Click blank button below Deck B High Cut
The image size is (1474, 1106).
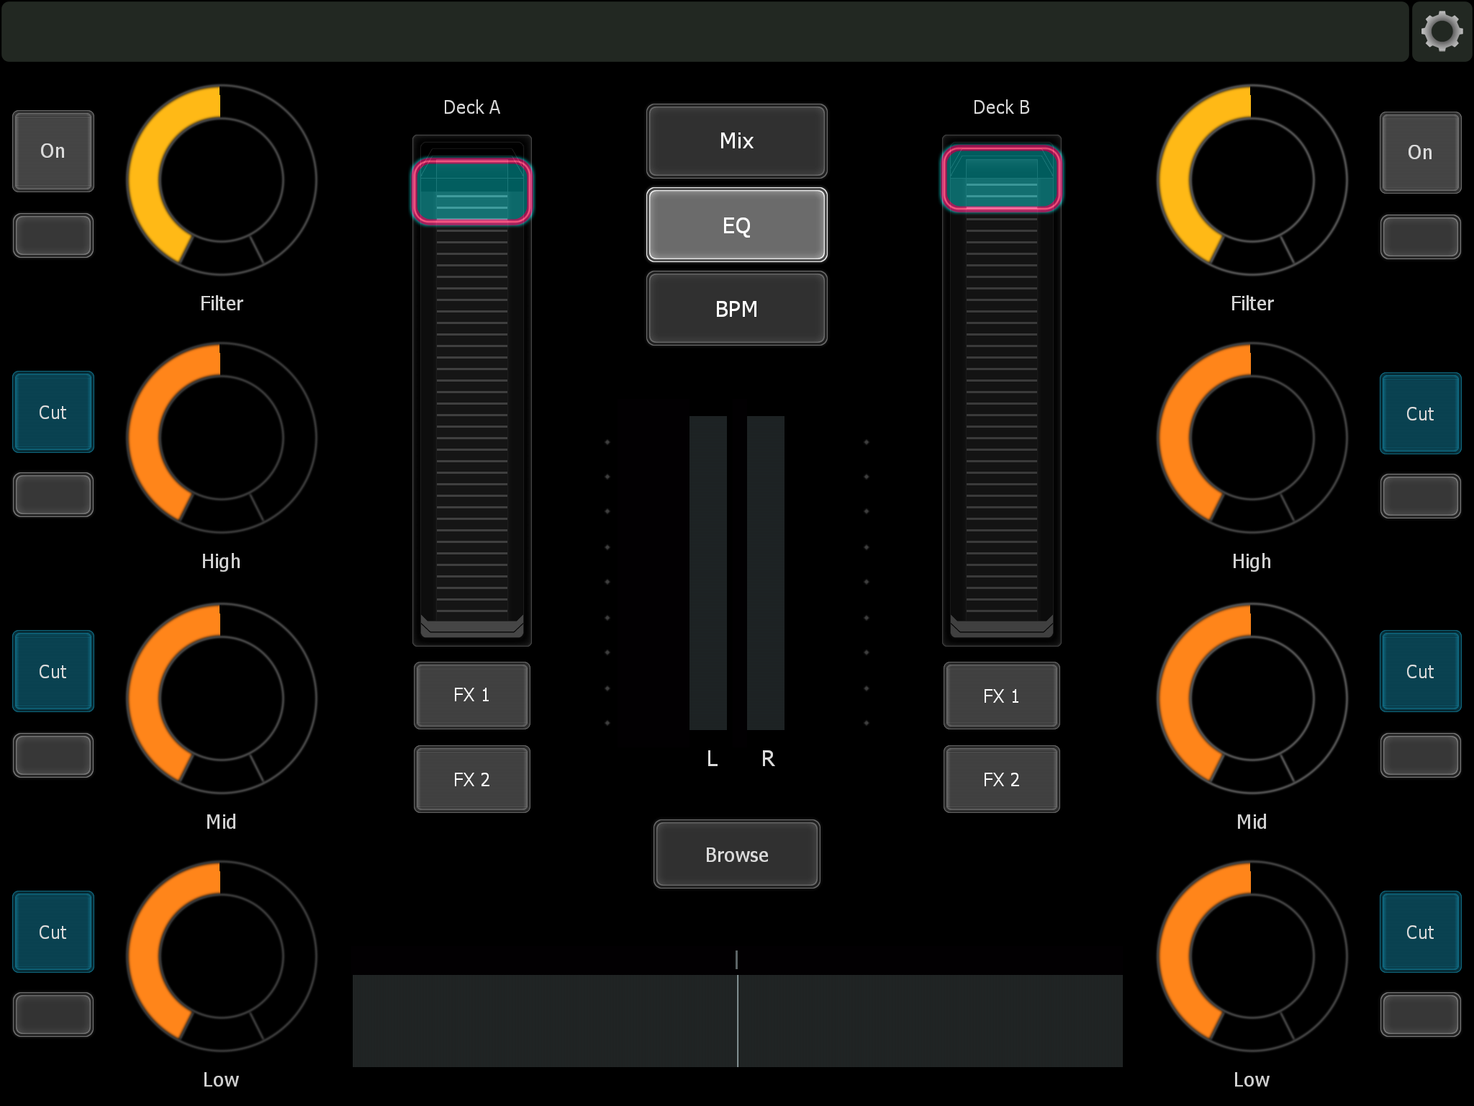[1420, 496]
